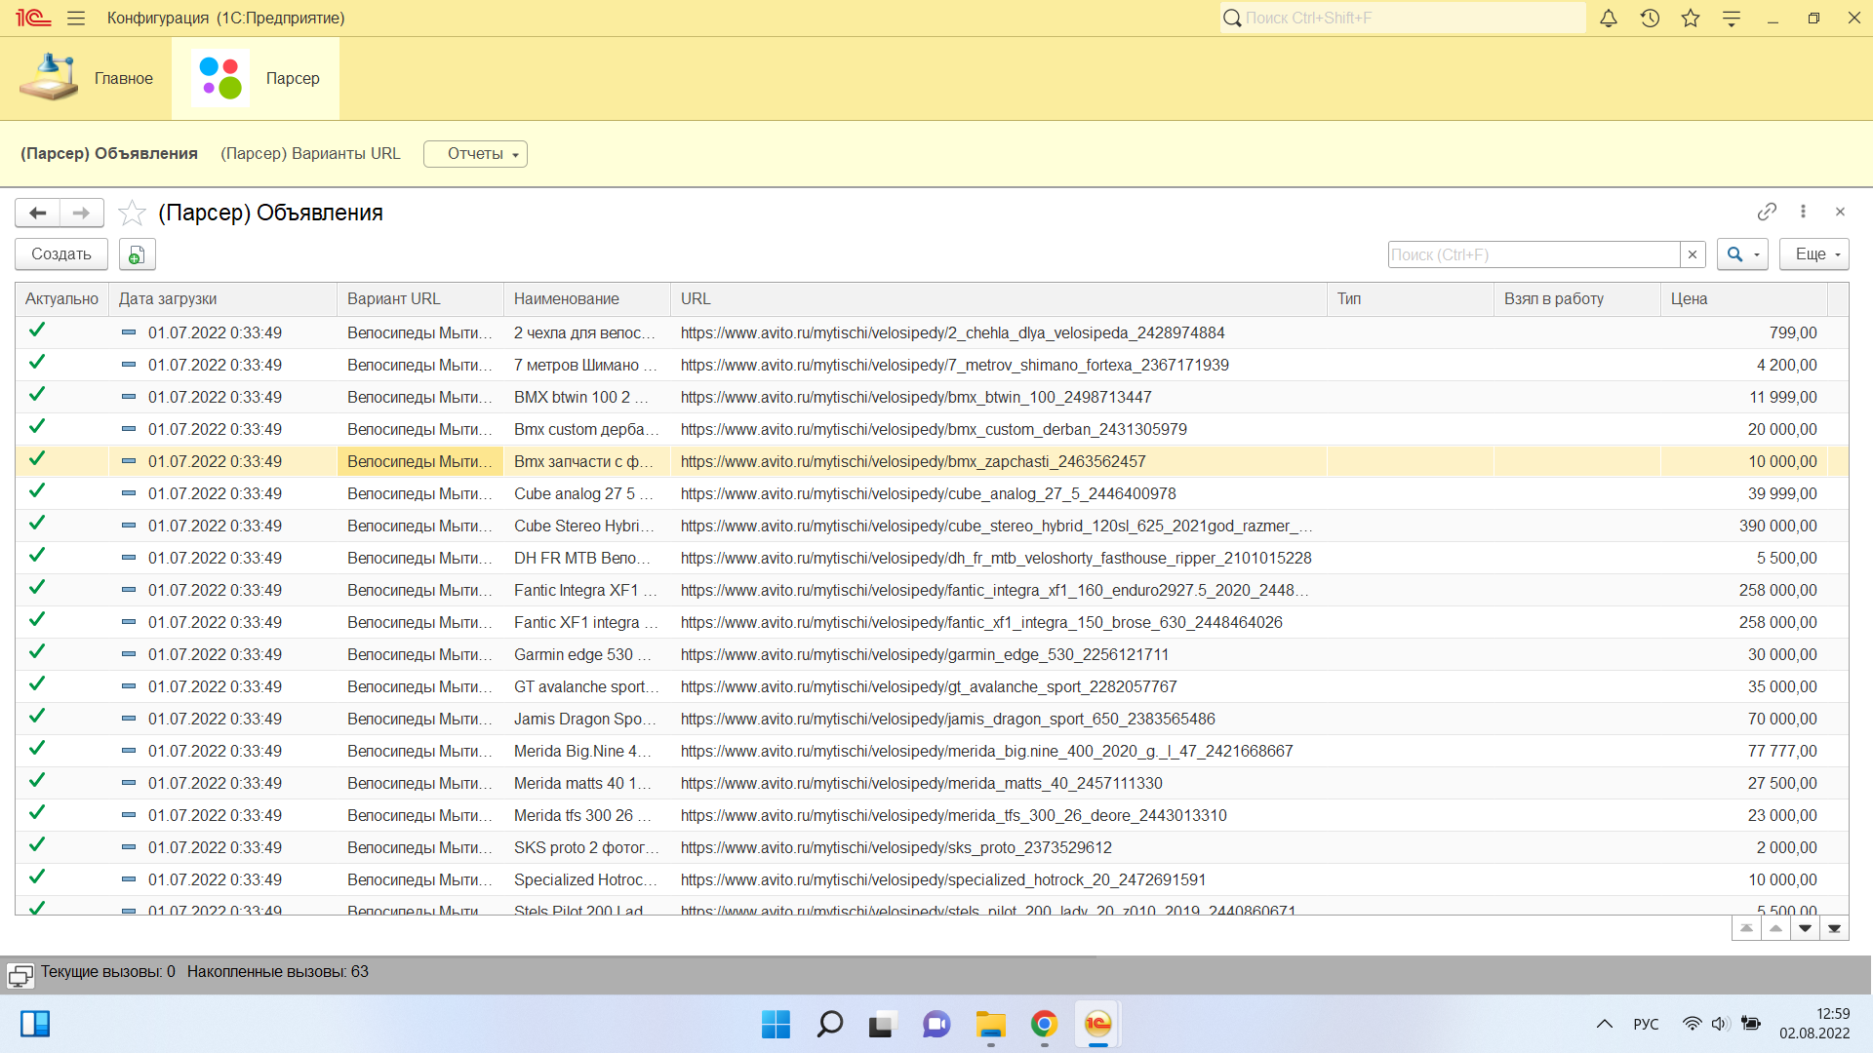The image size is (1873, 1053).
Task: Go forward with right arrow button
Action: (81, 213)
